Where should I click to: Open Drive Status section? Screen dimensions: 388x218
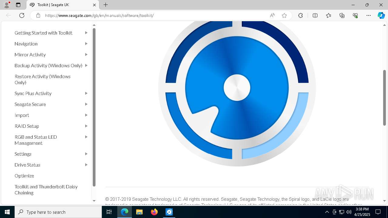tap(27, 165)
